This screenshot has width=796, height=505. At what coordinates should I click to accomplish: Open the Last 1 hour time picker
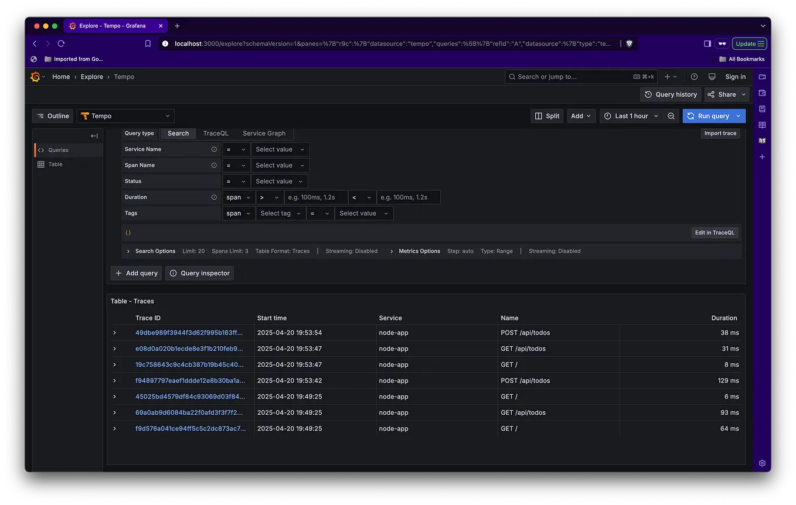coord(631,115)
